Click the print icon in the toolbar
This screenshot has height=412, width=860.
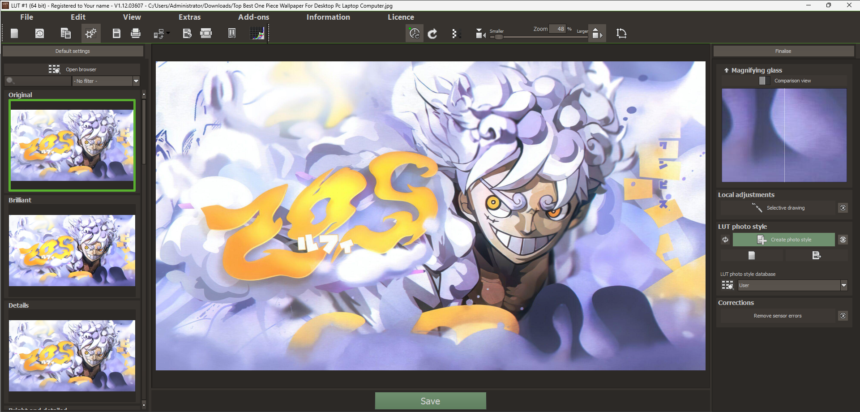point(136,33)
